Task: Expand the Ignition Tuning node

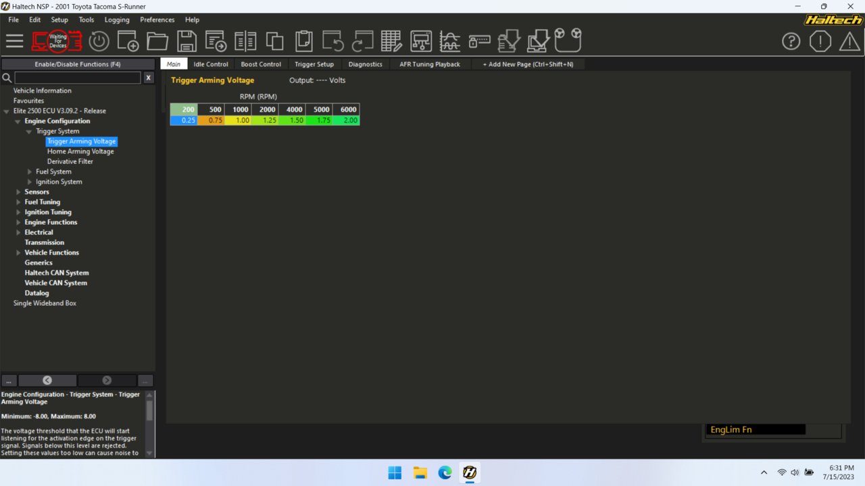Action: [18, 212]
